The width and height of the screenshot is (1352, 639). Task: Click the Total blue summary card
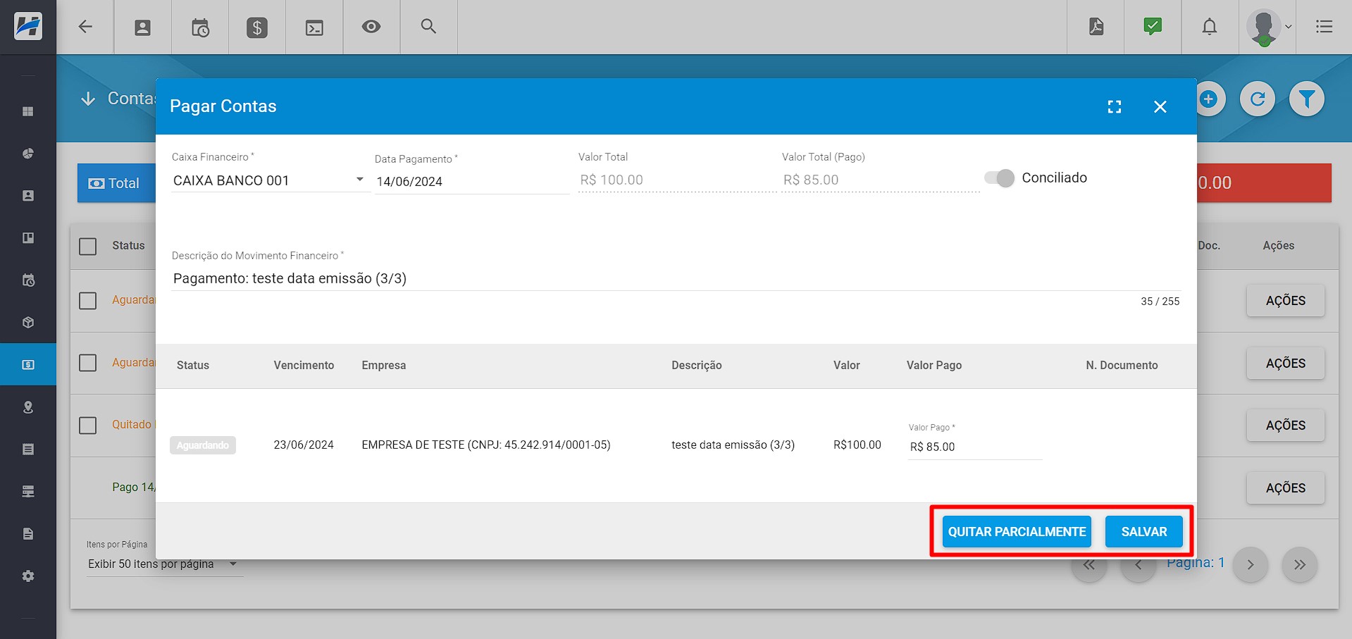[117, 183]
